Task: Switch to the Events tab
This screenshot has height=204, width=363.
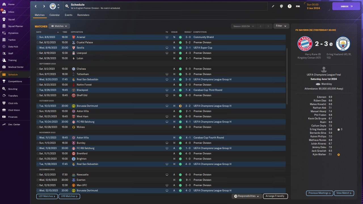Action: click(x=68, y=15)
